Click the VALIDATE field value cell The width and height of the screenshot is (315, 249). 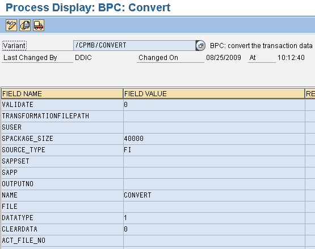click(x=214, y=105)
